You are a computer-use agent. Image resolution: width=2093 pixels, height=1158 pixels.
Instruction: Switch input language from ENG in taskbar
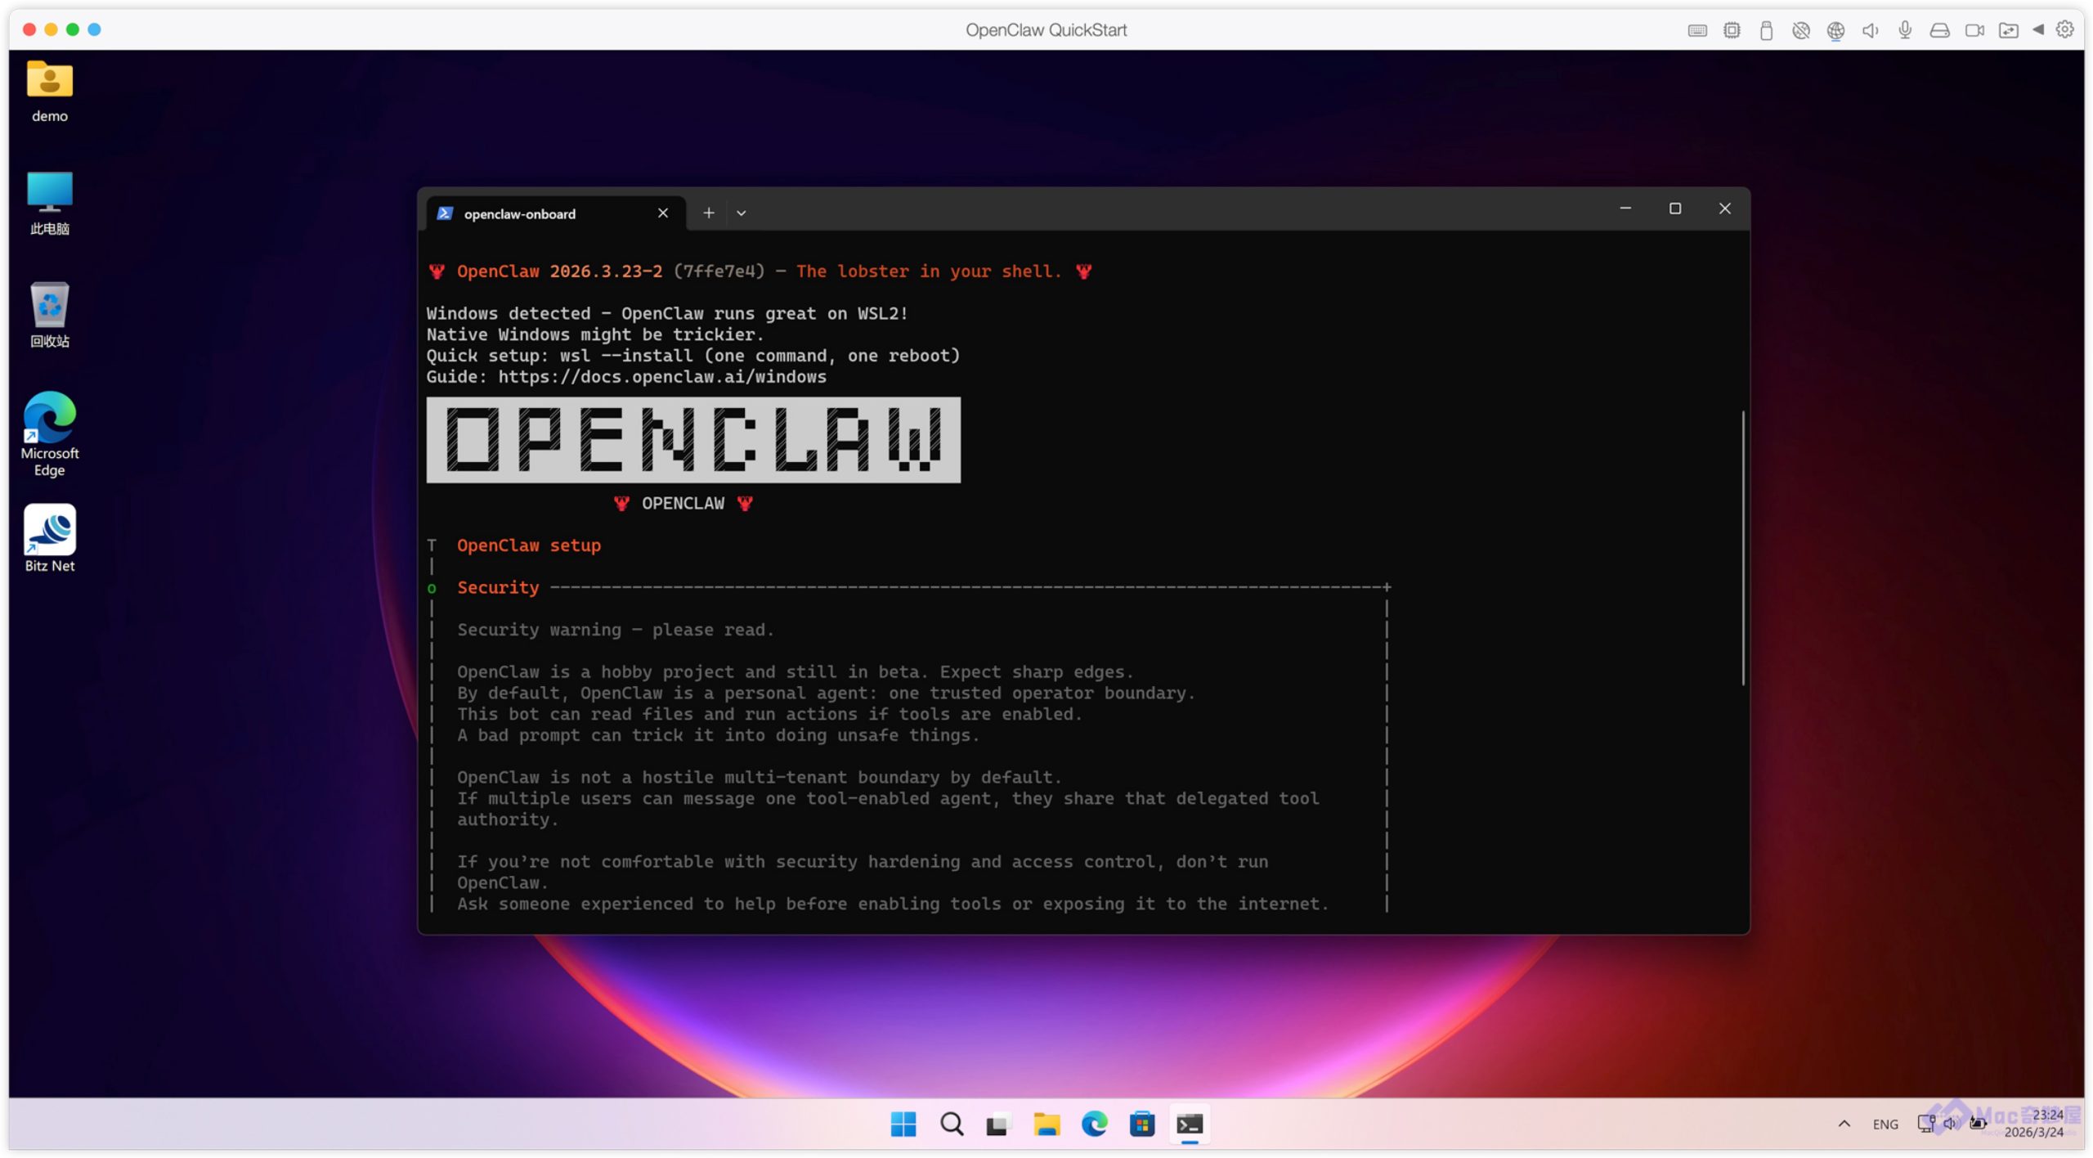point(1885,1124)
